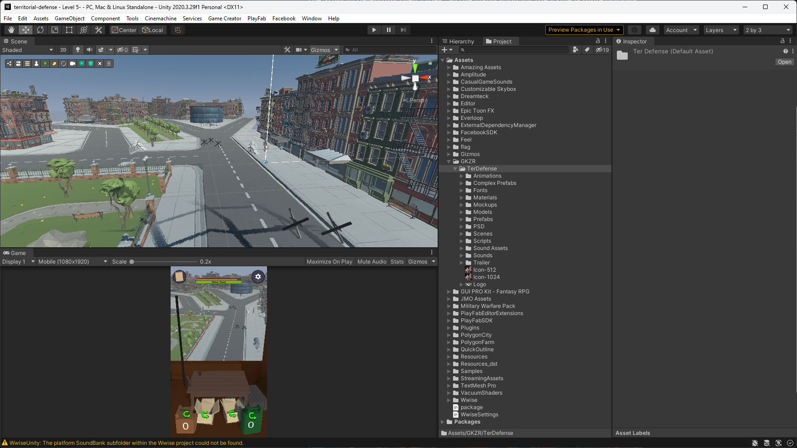Open the Layers dropdown
The width and height of the screenshot is (797, 448).
click(721, 30)
